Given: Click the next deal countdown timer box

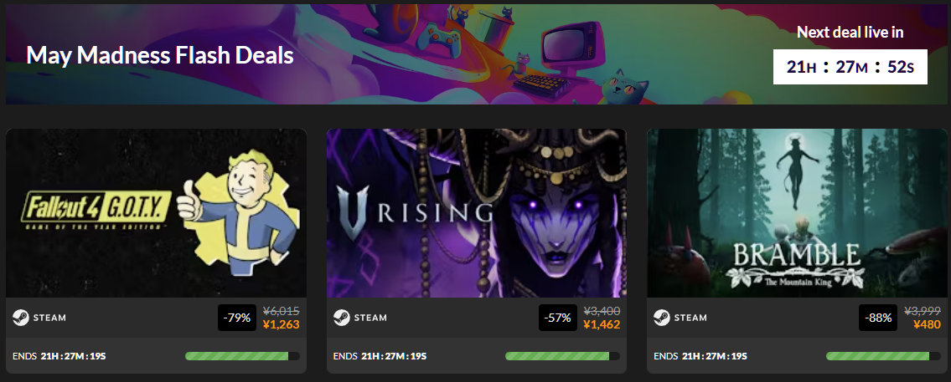Looking at the screenshot, I should coord(850,67).
